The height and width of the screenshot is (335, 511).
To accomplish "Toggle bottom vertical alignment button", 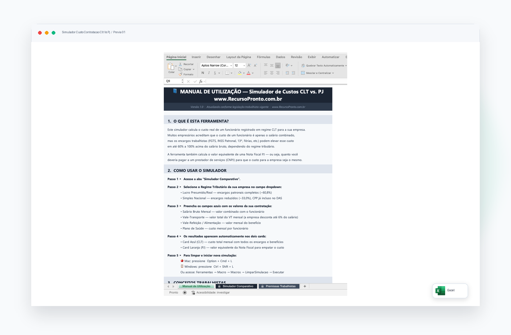I will coord(278,66).
